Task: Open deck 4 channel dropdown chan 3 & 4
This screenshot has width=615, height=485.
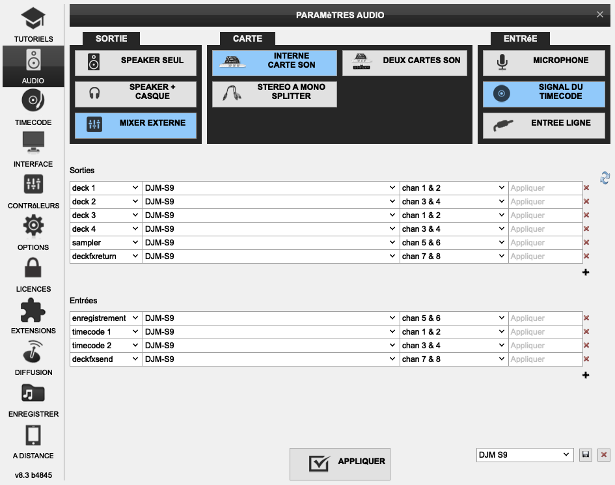Action: (454, 229)
